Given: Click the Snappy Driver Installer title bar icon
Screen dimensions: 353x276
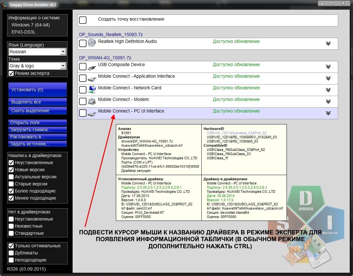Looking at the screenshot, I should pos(5,5).
